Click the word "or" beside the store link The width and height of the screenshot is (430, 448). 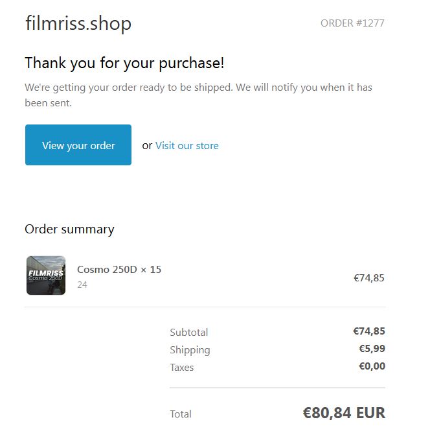click(147, 145)
